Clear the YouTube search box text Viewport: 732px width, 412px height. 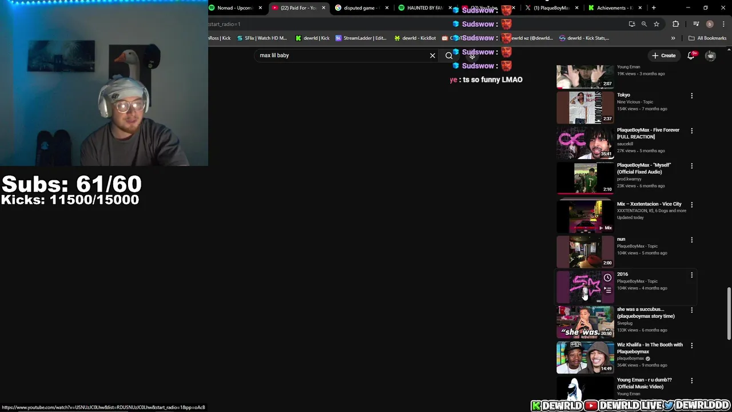click(432, 56)
